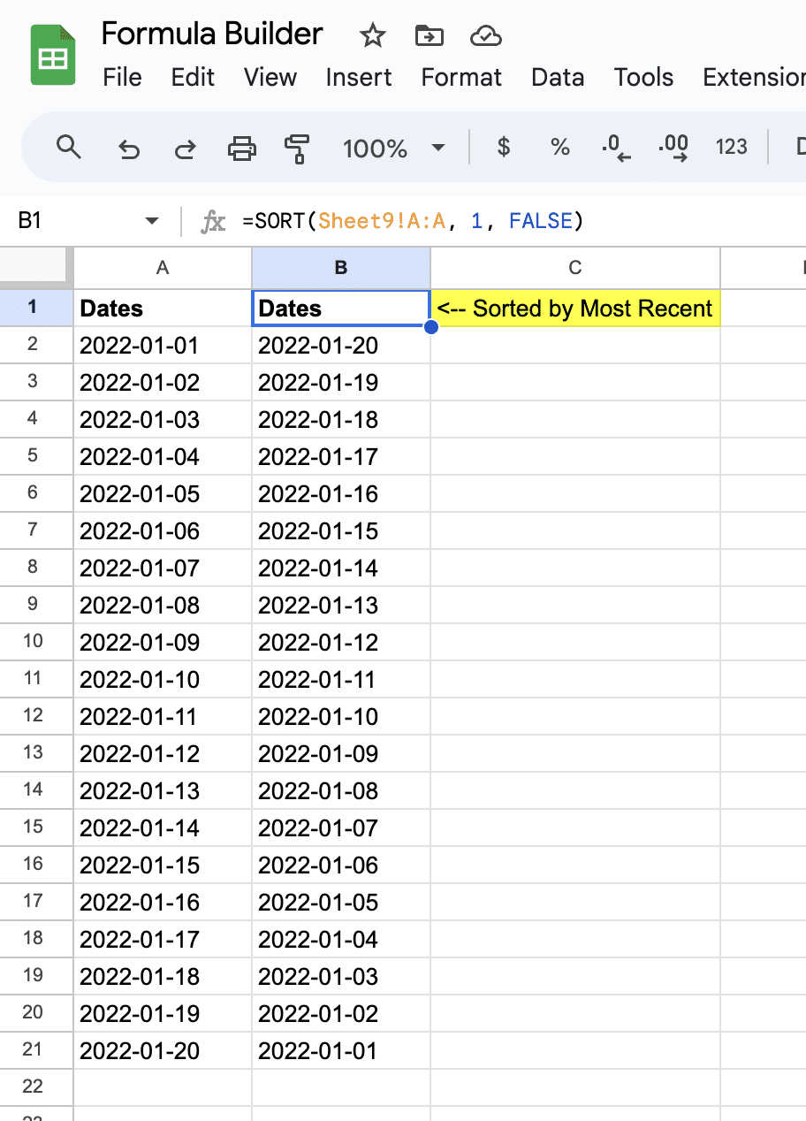Check the cloud document status icon
Viewport: 806px width, 1121px height.
click(486, 36)
